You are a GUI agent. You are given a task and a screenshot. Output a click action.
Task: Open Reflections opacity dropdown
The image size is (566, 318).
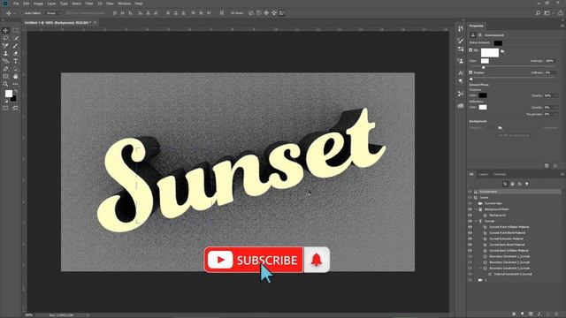[556, 108]
